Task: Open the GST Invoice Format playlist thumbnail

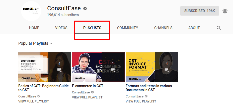Action: tap(152, 67)
